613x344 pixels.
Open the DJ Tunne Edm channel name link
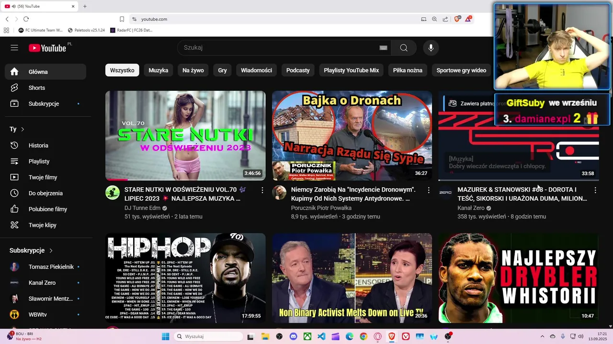(x=142, y=208)
